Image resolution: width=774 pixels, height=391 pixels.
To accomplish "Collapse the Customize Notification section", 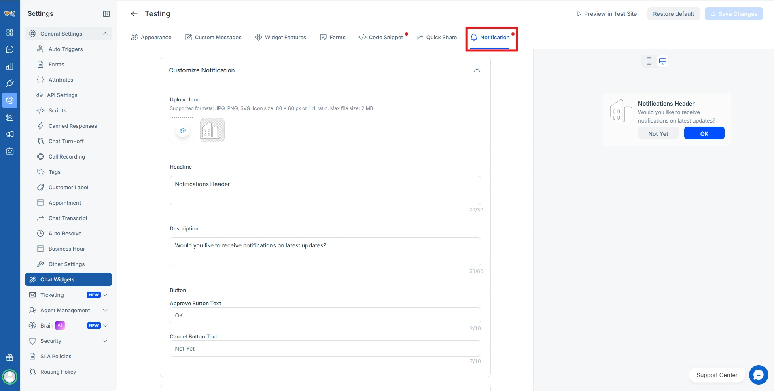I will pos(477,70).
